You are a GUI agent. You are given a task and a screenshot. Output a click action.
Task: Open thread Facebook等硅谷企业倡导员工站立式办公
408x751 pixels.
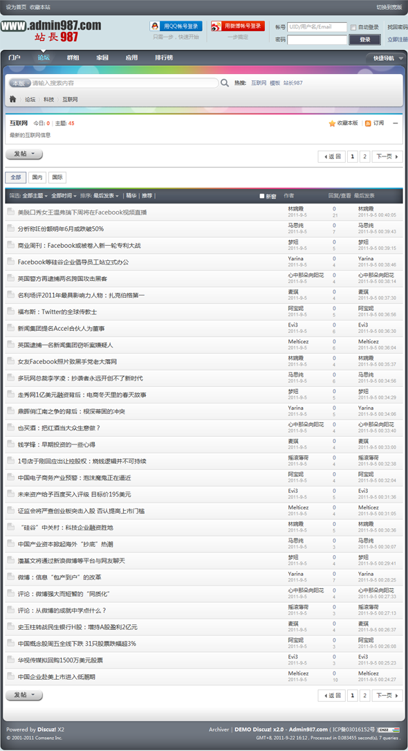(x=73, y=262)
